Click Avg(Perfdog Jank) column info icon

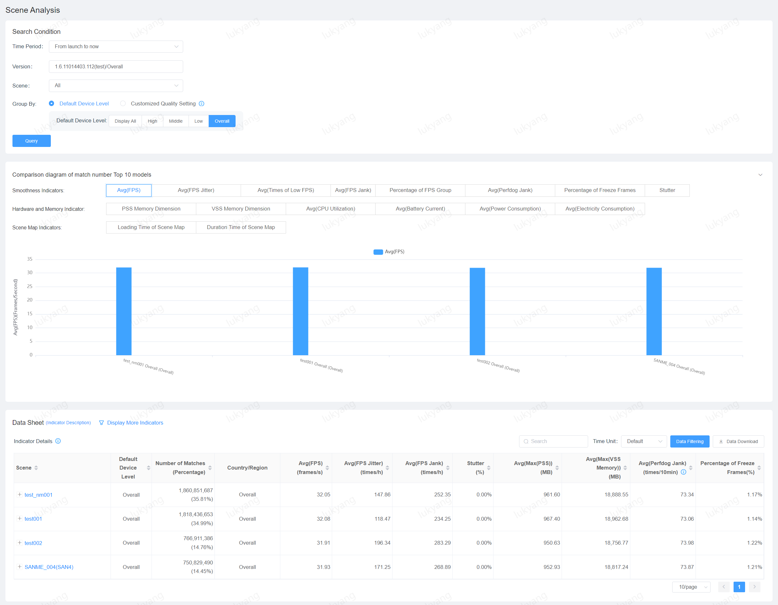[684, 472]
